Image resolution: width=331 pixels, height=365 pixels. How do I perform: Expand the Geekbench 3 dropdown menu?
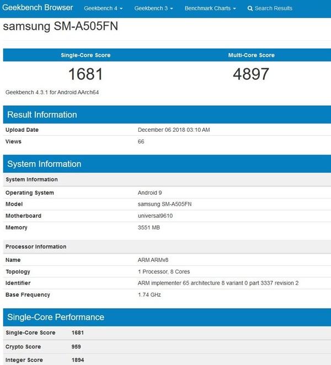click(x=153, y=8)
